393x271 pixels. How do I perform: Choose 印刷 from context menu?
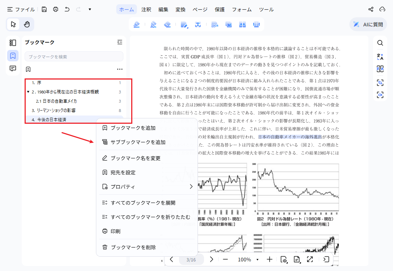click(147, 231)
